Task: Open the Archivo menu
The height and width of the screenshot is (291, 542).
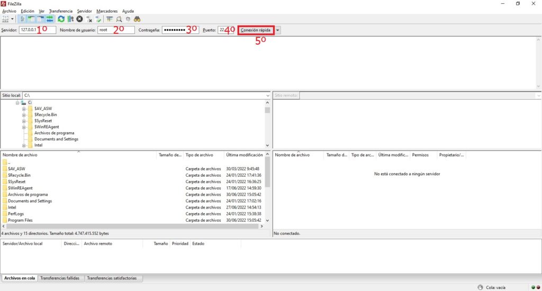Action: (x=9, y=11)
